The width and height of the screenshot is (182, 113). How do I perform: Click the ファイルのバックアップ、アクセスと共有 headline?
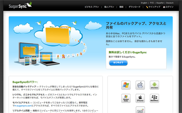136,25
